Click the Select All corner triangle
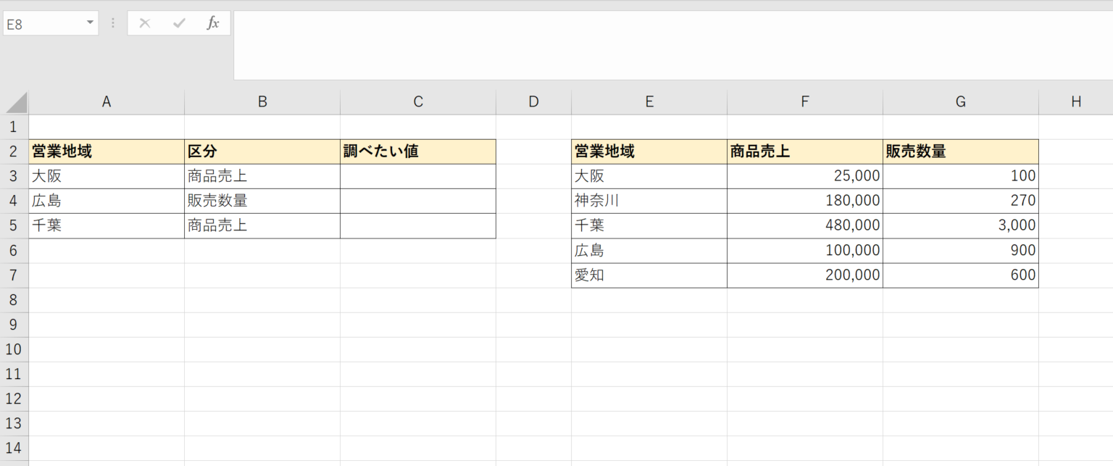 click(16, 102)
